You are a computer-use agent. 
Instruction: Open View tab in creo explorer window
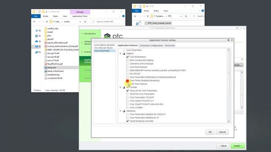pyautogui.click(x=65, y=16)
